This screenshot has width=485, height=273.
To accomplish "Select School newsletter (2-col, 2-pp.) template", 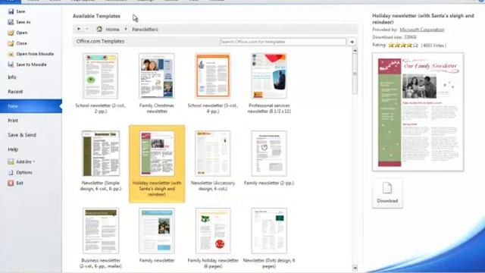I will [x=100, y=83].
